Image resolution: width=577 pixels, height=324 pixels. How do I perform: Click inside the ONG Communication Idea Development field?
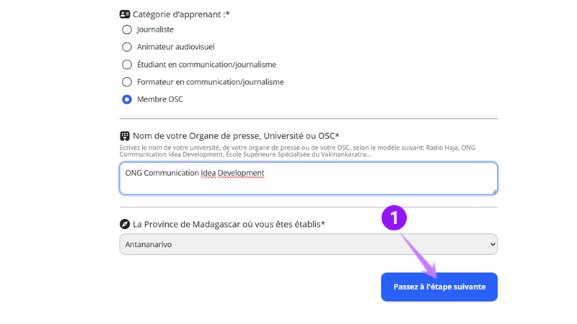coord(309,179)
